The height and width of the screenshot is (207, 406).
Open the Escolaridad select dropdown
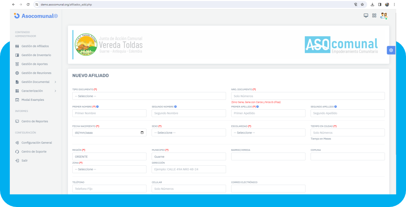pyautogui.click(x=268, y=133)
